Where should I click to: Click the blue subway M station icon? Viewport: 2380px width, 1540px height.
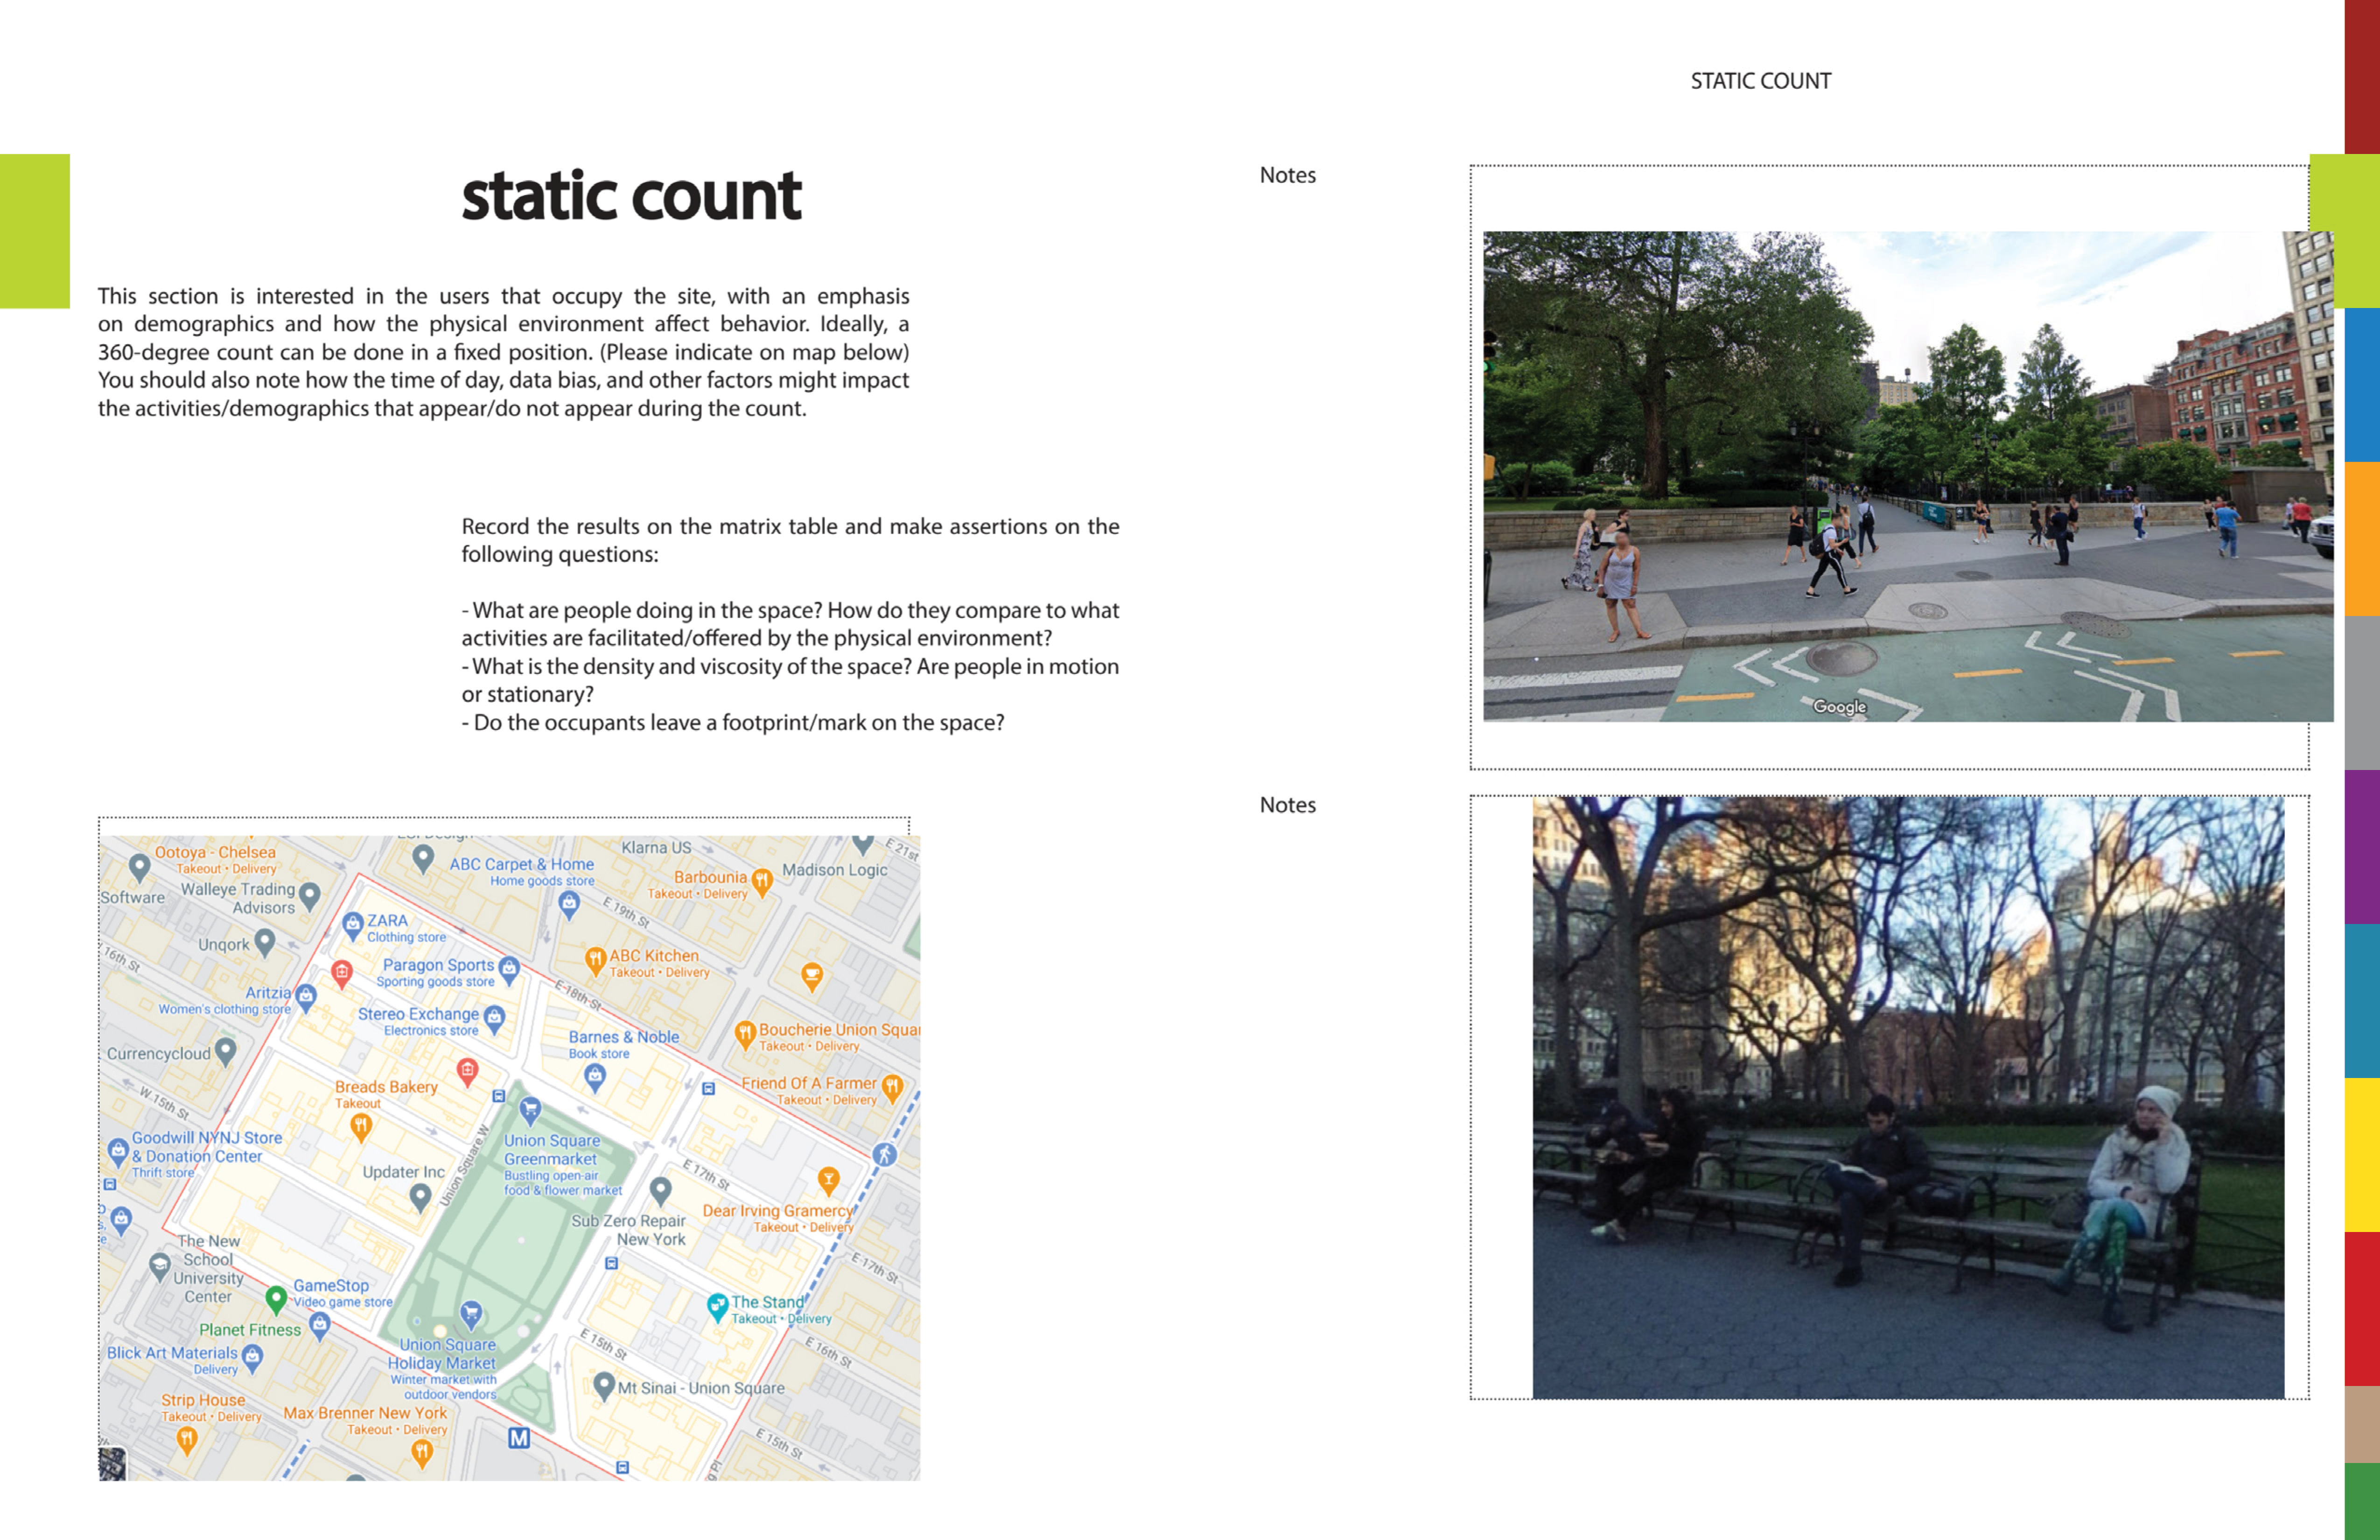coord(519,1438)
